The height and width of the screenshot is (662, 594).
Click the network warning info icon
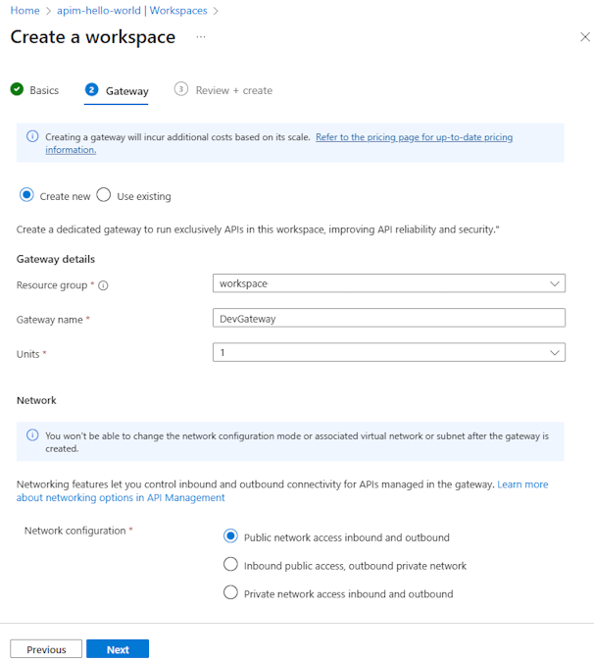(32, 435)
